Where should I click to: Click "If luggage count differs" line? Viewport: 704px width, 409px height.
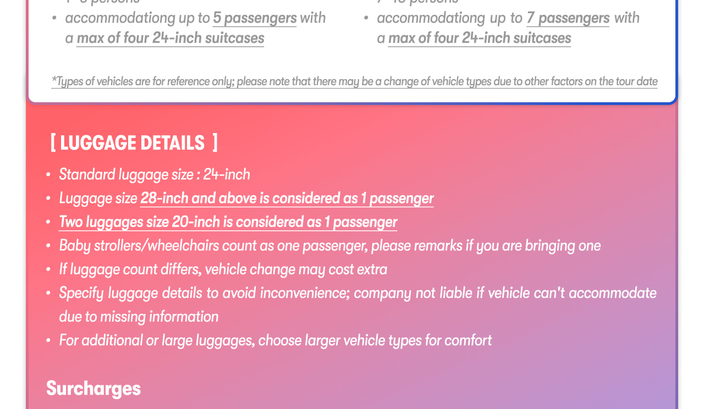(x=223, y=269)
